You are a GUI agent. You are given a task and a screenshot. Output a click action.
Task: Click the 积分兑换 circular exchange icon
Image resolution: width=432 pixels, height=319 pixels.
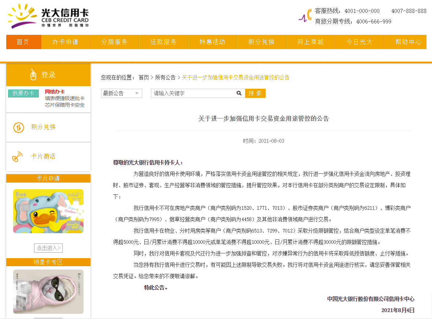(x=19, y=127)
